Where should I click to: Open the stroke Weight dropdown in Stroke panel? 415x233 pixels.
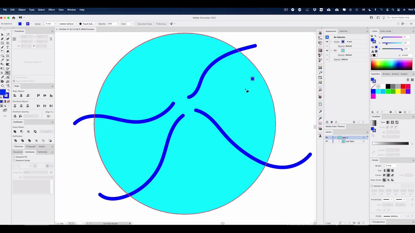click(397, 166)
